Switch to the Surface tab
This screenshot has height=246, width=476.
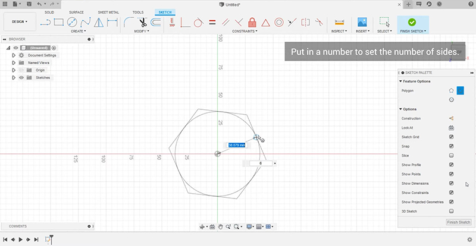click(x=76, y=12)
